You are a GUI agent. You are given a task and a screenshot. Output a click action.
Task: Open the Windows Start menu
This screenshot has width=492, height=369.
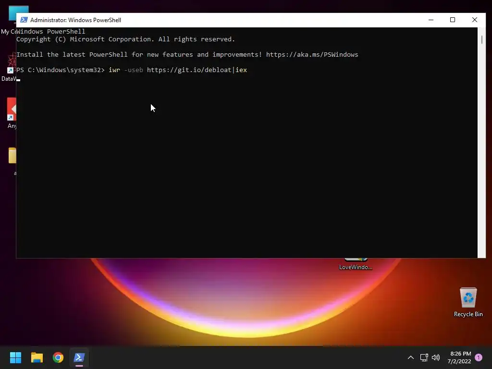[15, 357]
